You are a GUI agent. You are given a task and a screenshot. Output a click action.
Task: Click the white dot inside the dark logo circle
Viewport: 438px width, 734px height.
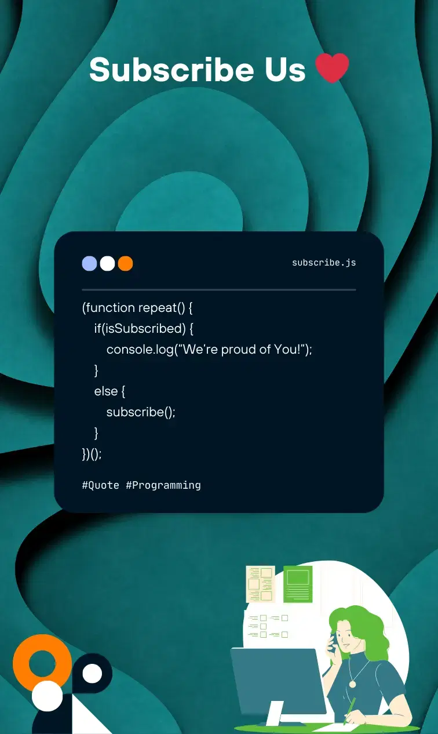(x=92, y=674)
